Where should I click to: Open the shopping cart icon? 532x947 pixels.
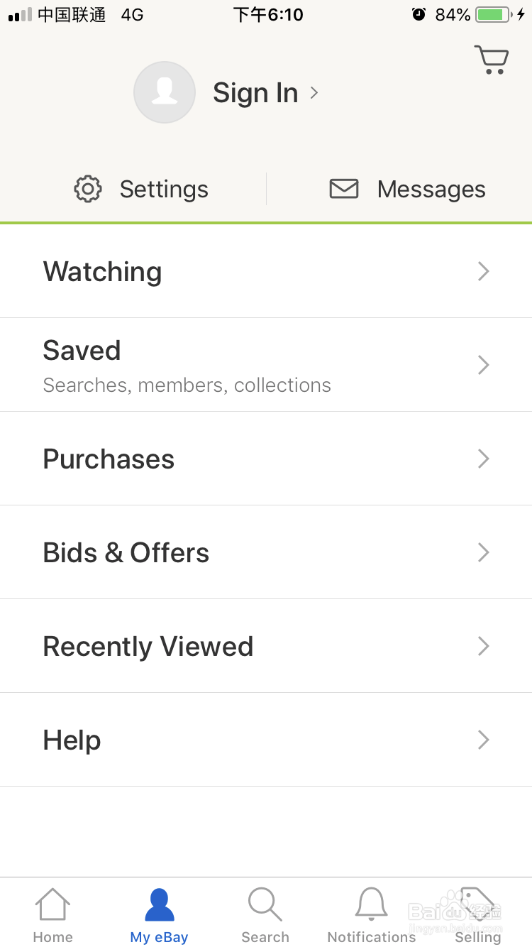pos(492,60)
